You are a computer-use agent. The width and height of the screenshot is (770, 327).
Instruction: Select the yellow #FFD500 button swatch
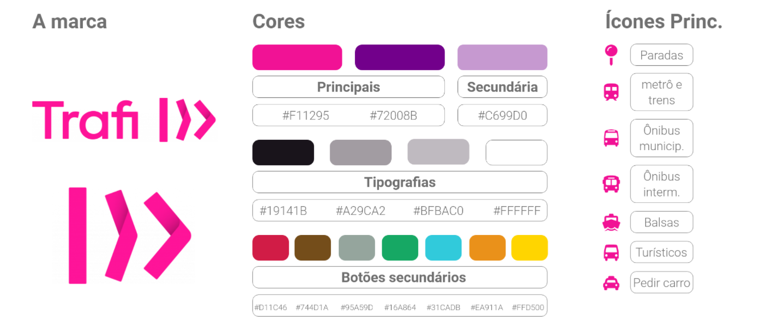pyautogui.click(x=530, y=248)
